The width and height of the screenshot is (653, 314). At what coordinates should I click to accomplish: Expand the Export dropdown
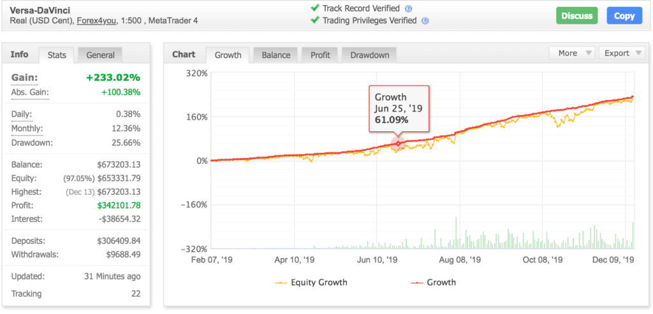click(621, 54)
